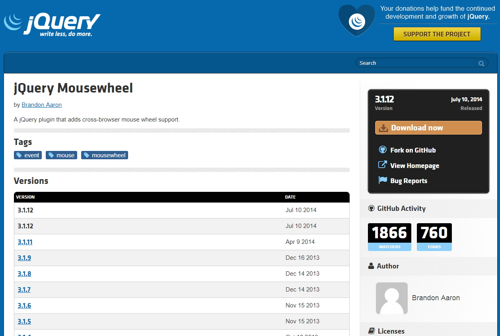Image resolution: width=500 pixels, height=336 pixels.
Task: Click the Dec 16 2013 date cell
Action: 303,258
